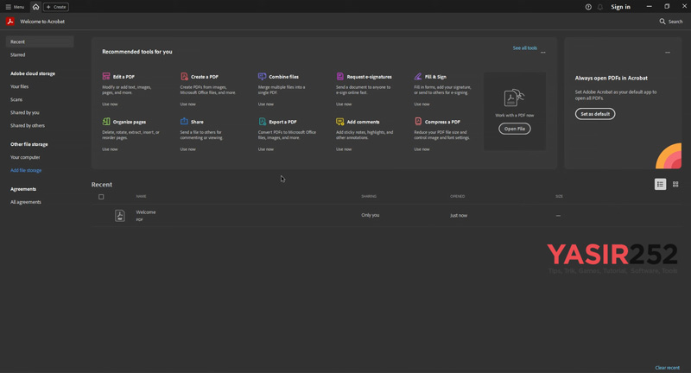Click Add file storage link
Viewport: 691px width, 373px height.
tap(26, 170)
